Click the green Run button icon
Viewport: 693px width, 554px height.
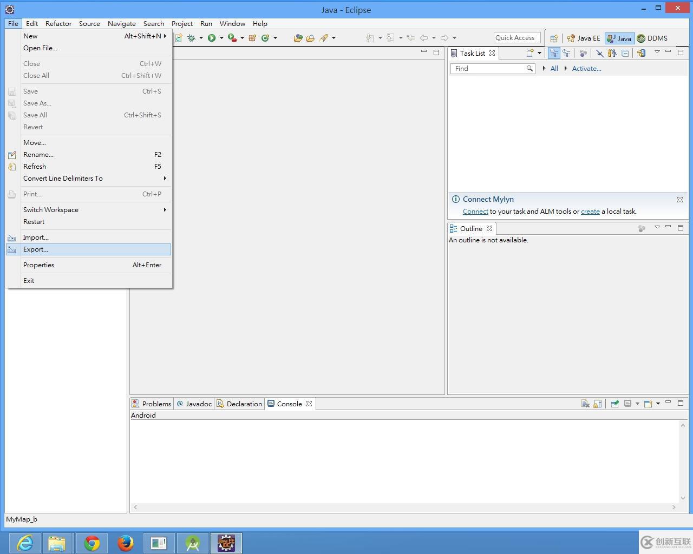[212, 38]
